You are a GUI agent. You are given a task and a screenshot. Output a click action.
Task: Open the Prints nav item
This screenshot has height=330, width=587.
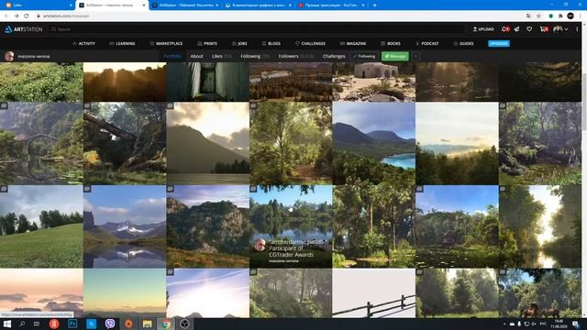coord(207,44)
